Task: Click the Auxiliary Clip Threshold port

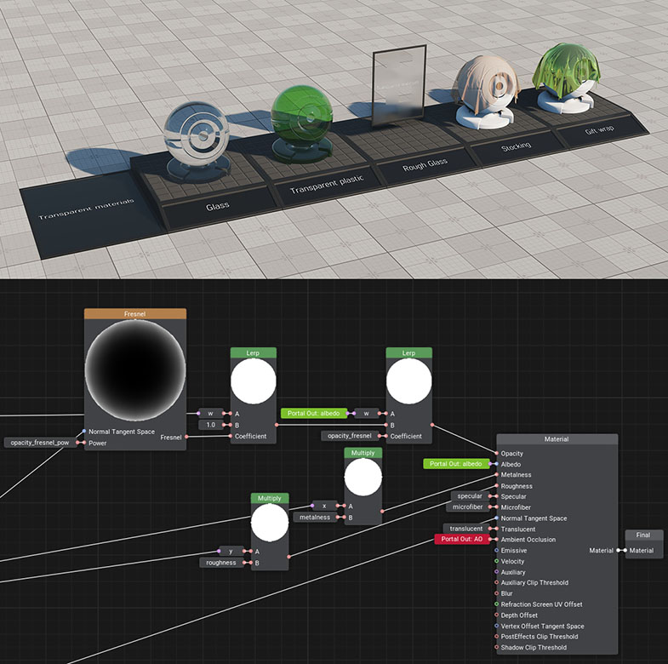Action: tap(496, 583)
